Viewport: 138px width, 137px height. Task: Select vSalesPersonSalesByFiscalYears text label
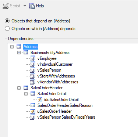coord(66,117)
